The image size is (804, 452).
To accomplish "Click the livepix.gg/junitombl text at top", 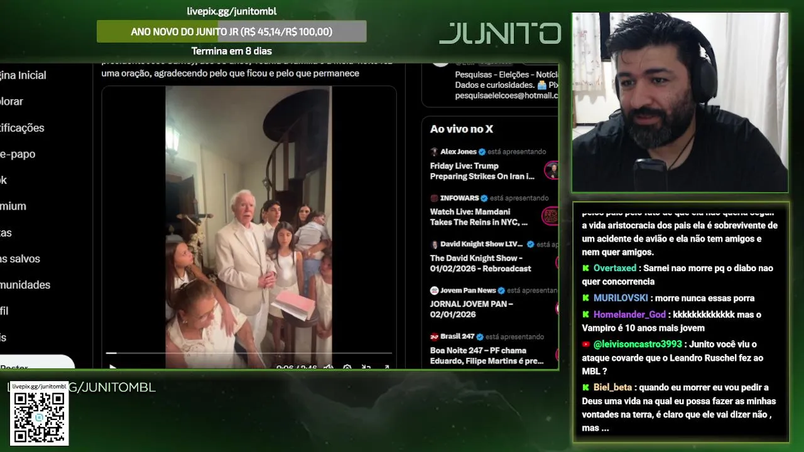I will click(232, 11).
